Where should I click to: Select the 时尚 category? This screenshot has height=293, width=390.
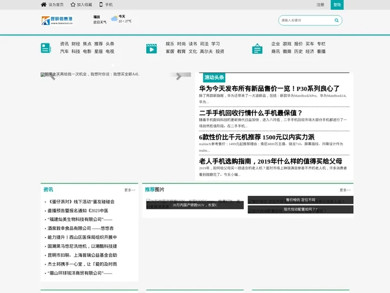click(x=181, y=44)
